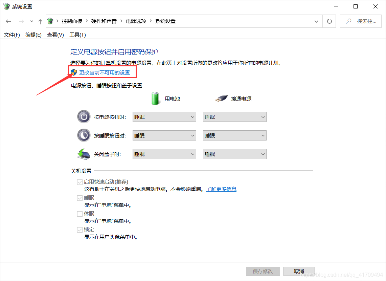Expand chevron after 硬件和声音 breadcrumb
The width and height of the screenshot is (386, 281).
[x=121, y=21]
